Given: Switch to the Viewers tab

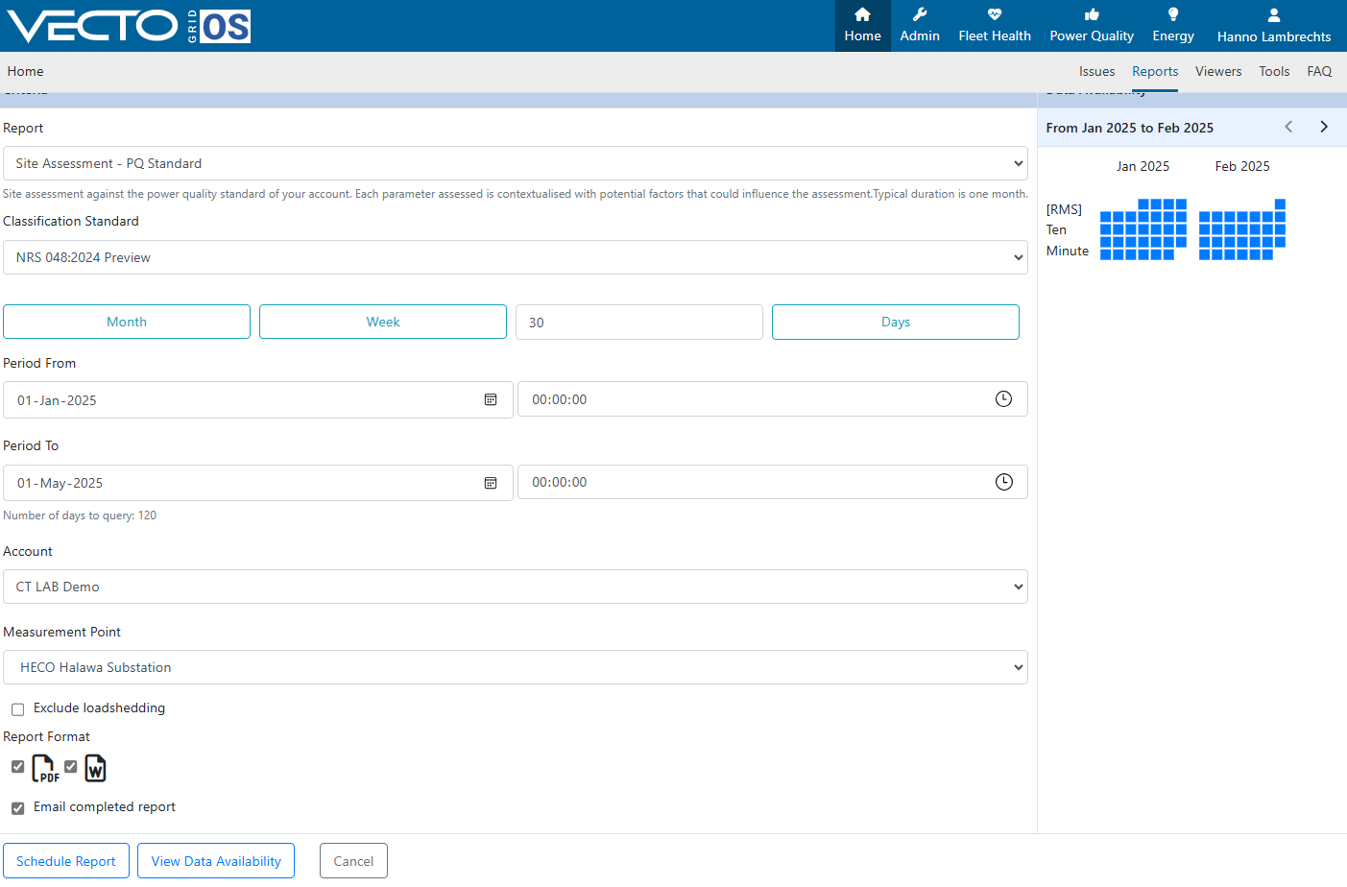Looking at the screenshot, I should coord(1218,71).
